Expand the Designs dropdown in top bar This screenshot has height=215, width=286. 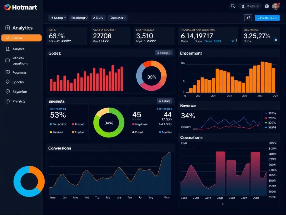(x=118, y=17)
